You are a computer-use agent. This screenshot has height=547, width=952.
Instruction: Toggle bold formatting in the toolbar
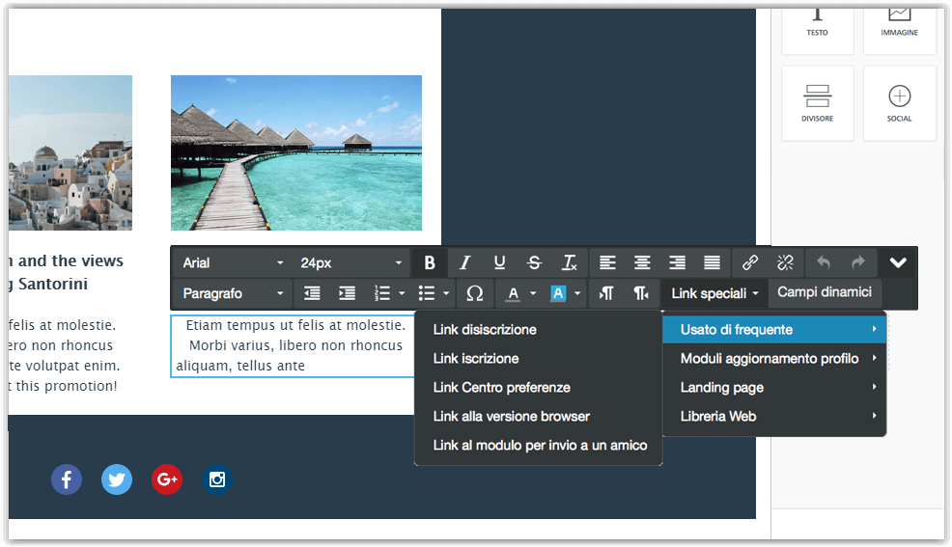(x=430, y=262)
